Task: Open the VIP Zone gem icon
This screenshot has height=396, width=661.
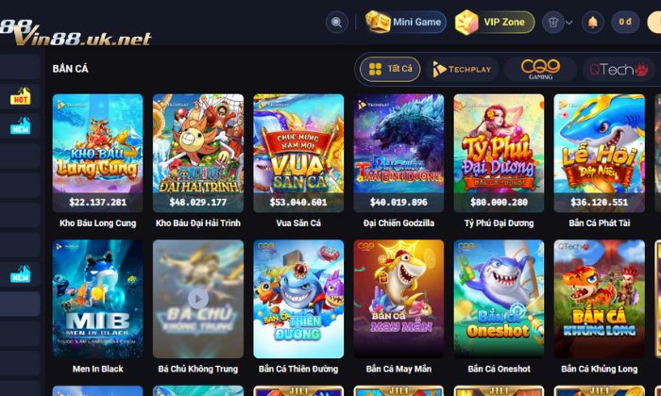Action: click(x=466, y=23)
